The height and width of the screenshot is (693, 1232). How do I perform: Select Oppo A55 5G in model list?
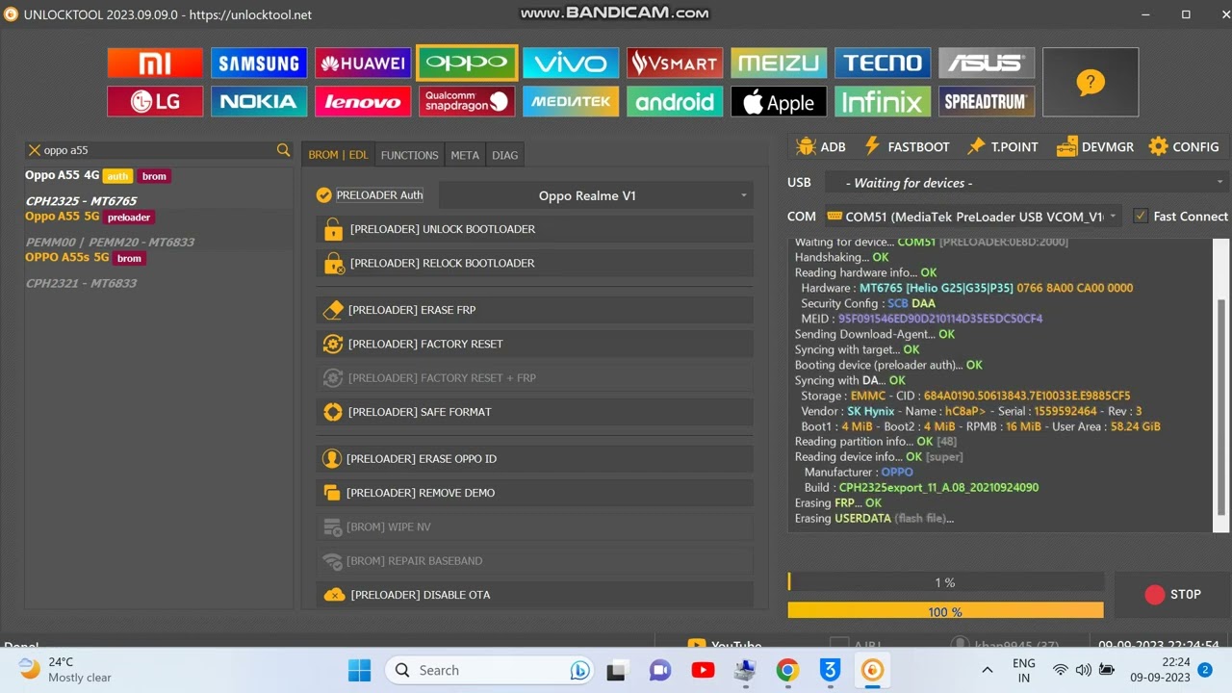point(63,217)
